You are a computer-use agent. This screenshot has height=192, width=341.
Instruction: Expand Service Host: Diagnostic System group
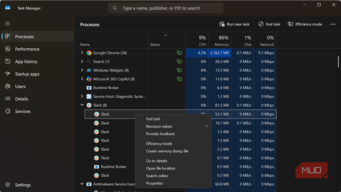coord(82,96)
